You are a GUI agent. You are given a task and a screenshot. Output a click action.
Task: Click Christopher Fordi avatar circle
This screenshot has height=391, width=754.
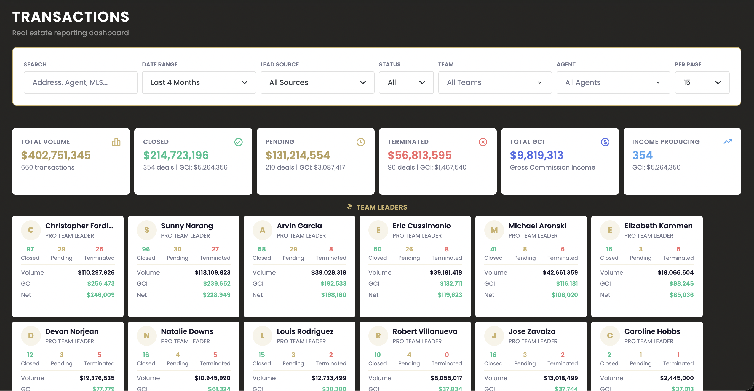(30, 230)
